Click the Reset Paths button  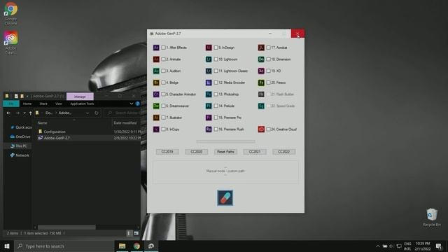[225, 152]
